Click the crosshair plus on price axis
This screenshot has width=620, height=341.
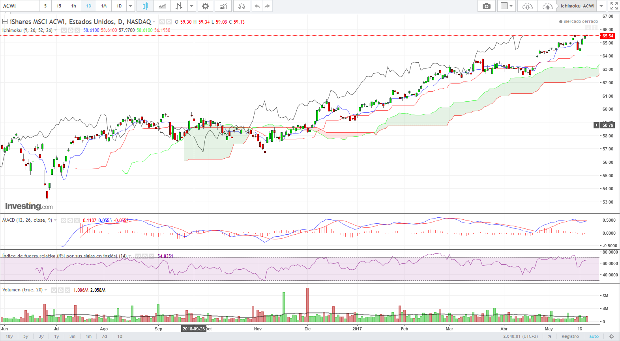(597, 125)
